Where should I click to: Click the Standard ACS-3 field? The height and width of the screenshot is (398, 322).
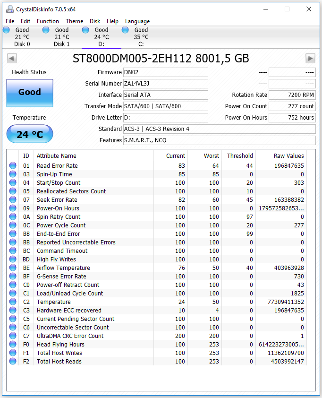[x=220, y=129]
